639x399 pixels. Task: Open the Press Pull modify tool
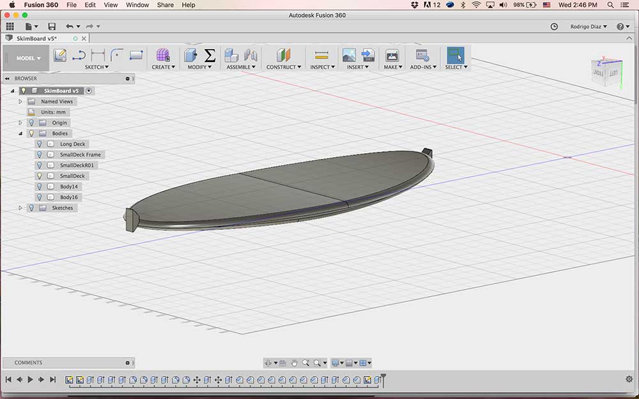tap(190, 55)
